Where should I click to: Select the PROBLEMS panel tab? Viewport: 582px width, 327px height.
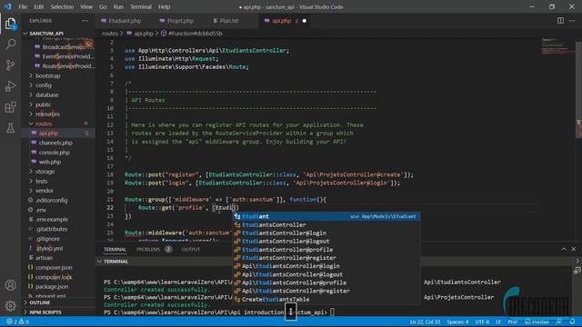[x=148, y=249]
